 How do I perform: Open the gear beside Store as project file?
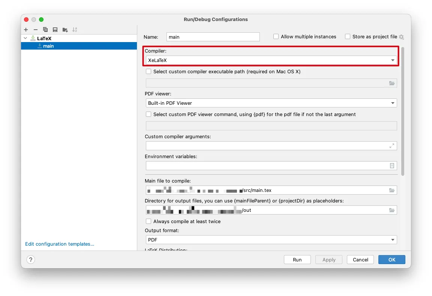(401, 37)
